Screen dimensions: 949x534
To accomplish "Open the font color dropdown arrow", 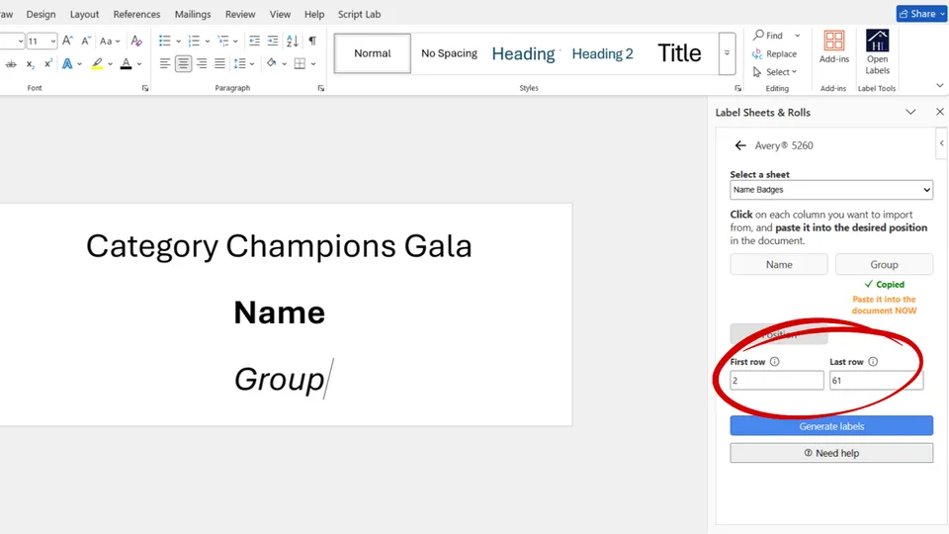I will pos(139,64).
